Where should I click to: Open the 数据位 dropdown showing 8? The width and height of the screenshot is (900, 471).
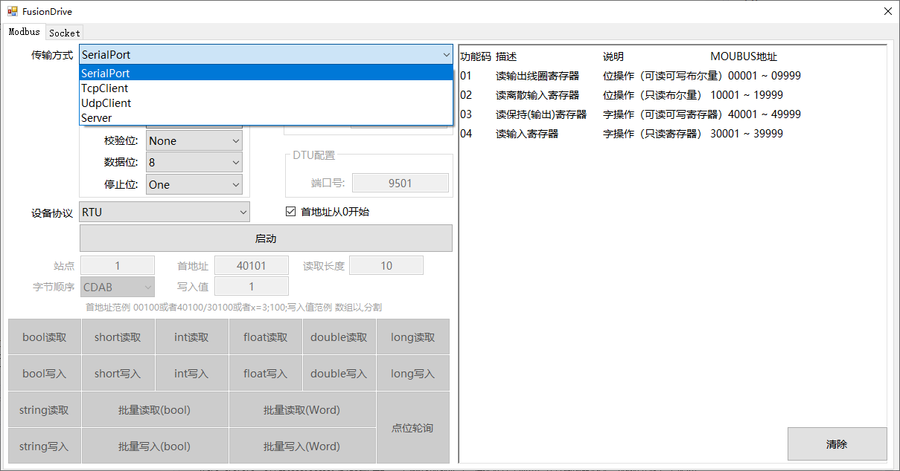coord(194,162)
